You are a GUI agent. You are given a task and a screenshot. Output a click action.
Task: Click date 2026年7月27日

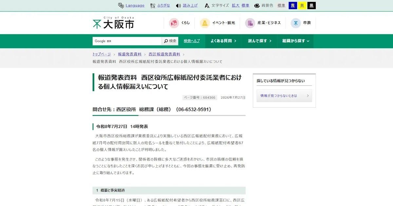(x=233, y=97)
